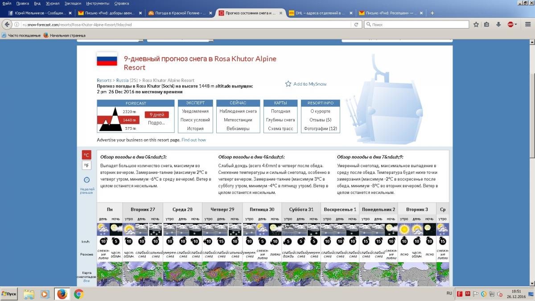
Task: Click the Среда 28 snowfall map thumbnail
Action: coord(182,273)
